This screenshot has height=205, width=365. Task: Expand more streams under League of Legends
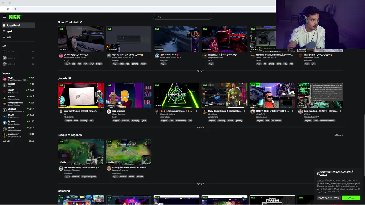pyautogui.click(x=200, y=183)
